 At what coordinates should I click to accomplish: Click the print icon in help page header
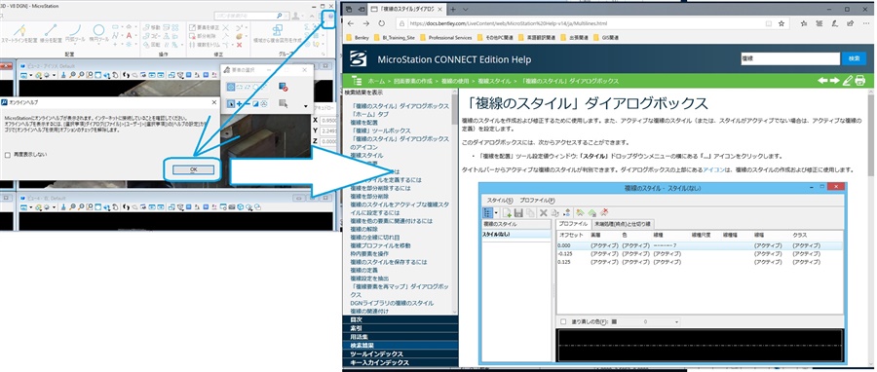pyautogui.click(x=859, y=81)
